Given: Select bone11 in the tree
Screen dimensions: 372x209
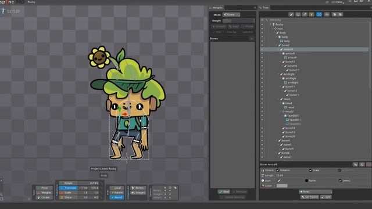Looking at the screenshot, I should 290,87.
